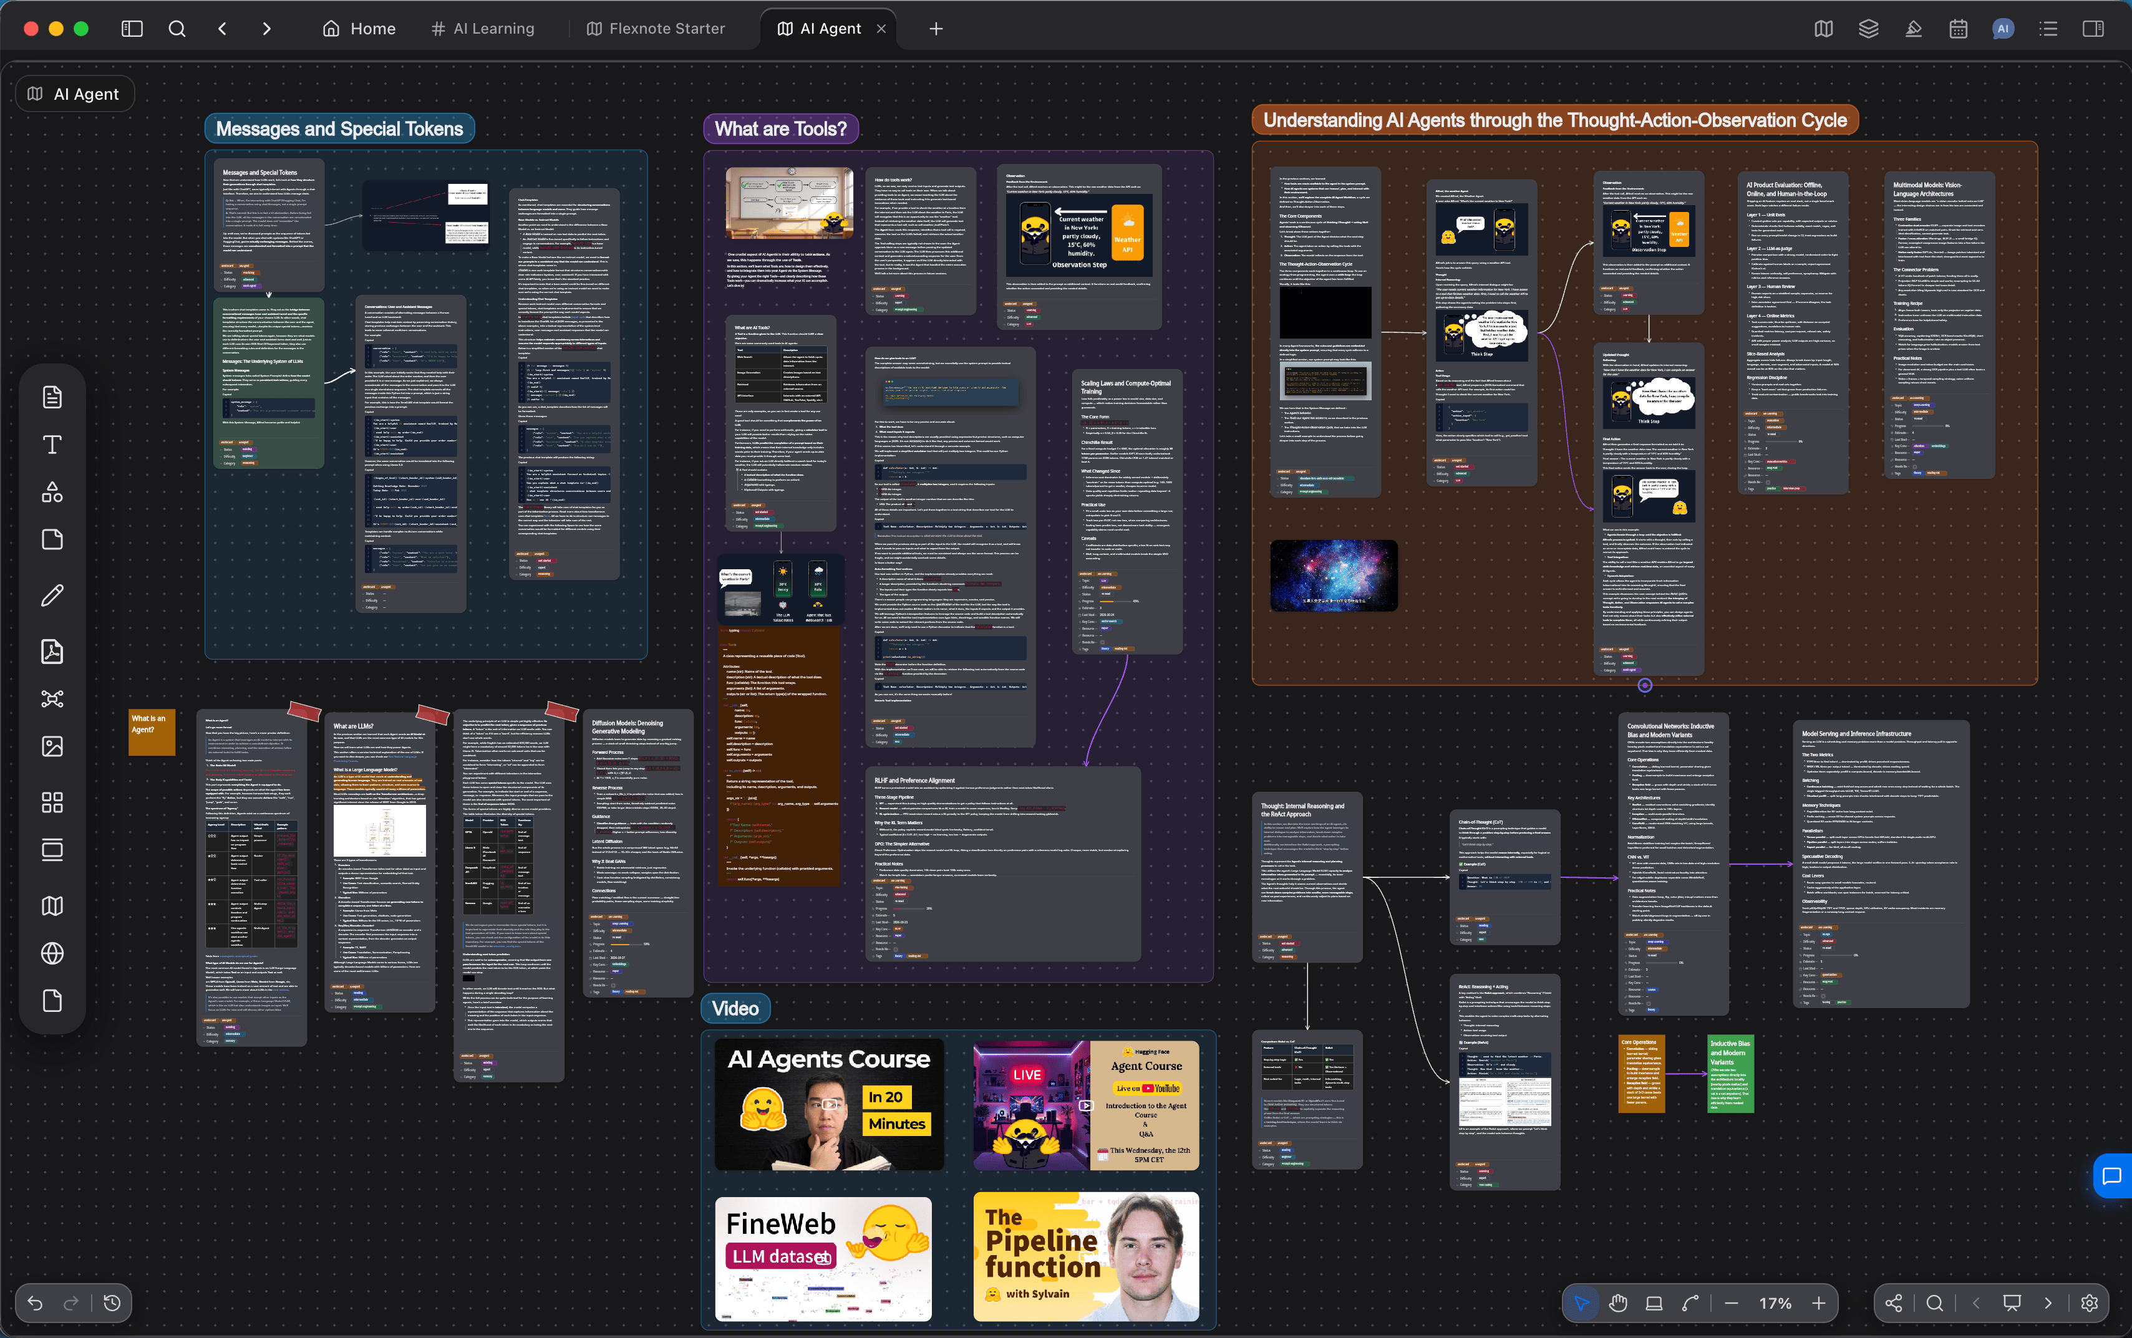
Task: Open the AI account avatar
Action: tap(2003, 28)
